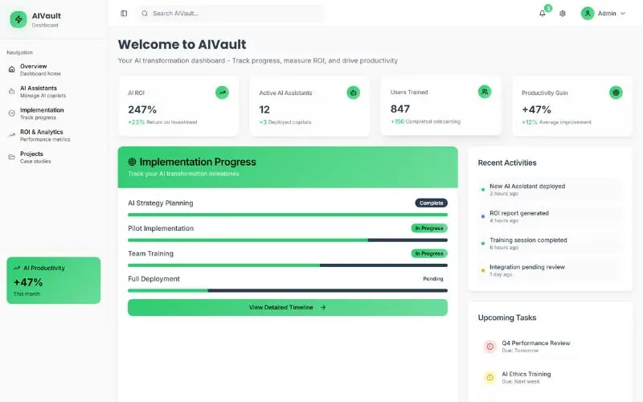Expand the Admin dropdown chevron
The height and width of the screenshot is (402, 643).
[623, 14]
